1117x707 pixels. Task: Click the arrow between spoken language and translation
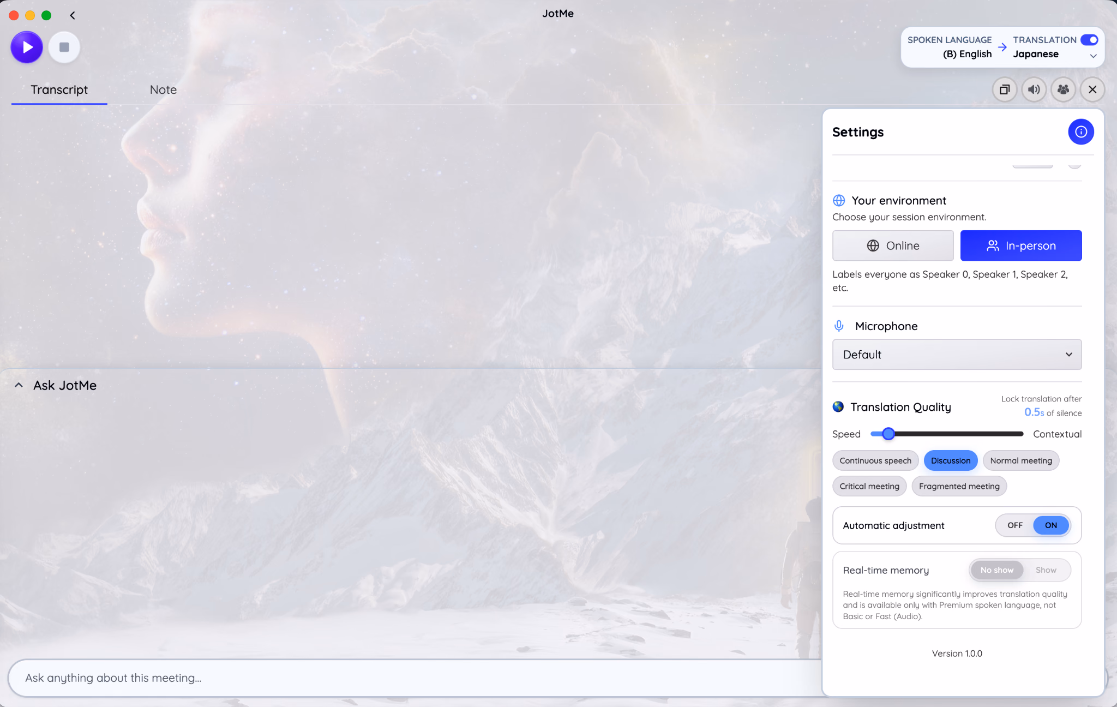[x=1002, y=47]
